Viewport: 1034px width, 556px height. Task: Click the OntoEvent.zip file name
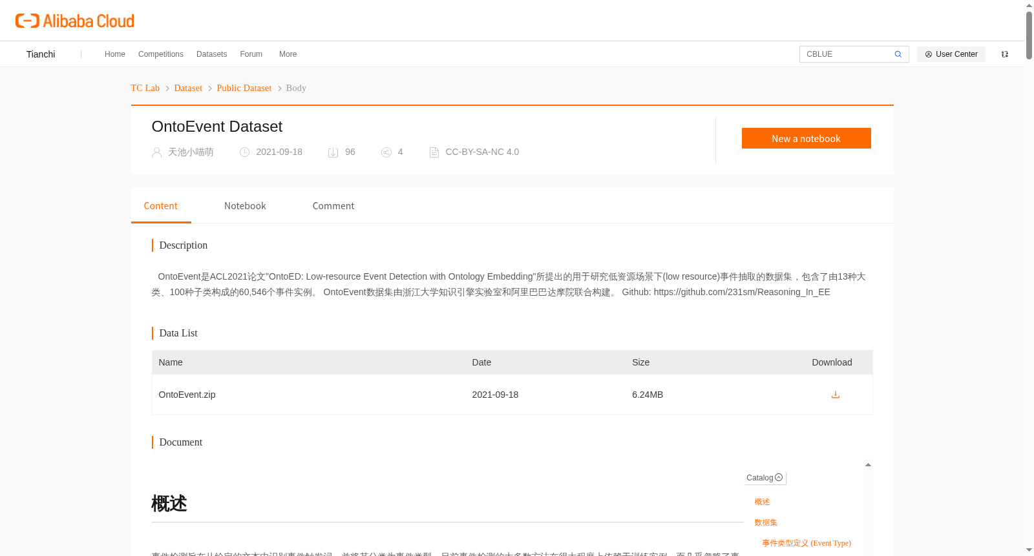pyautogui.click(x=187, y=395)
